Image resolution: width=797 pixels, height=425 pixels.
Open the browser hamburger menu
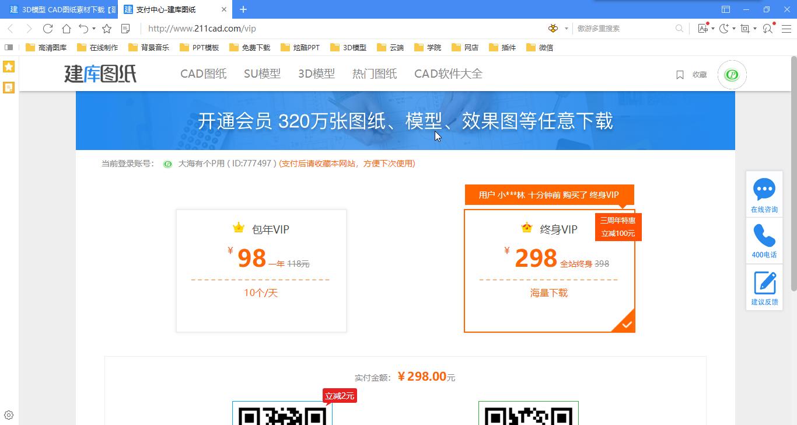pos(786,28)
